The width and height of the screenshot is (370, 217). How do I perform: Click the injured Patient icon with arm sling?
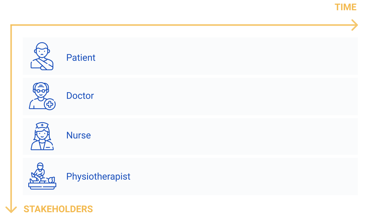[x=42, y=56]
